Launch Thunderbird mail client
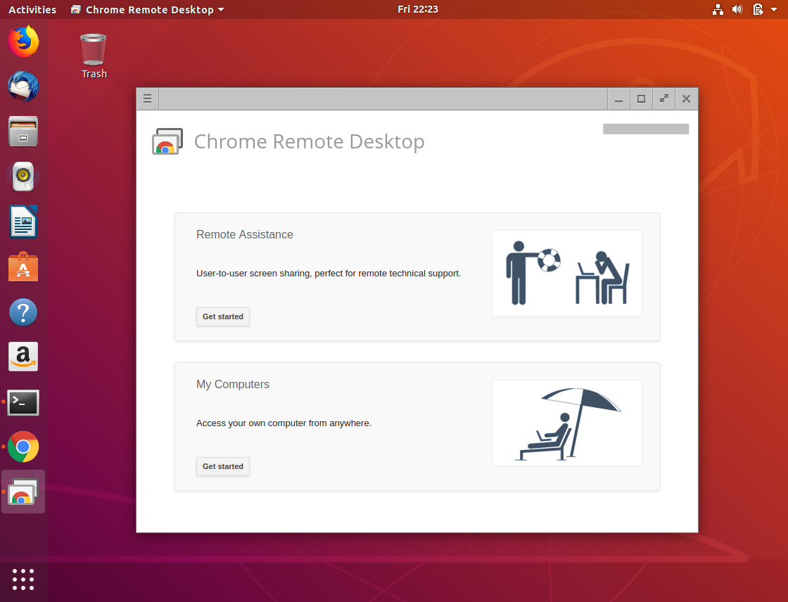This screenshot has height=602, width=788. 23,87
